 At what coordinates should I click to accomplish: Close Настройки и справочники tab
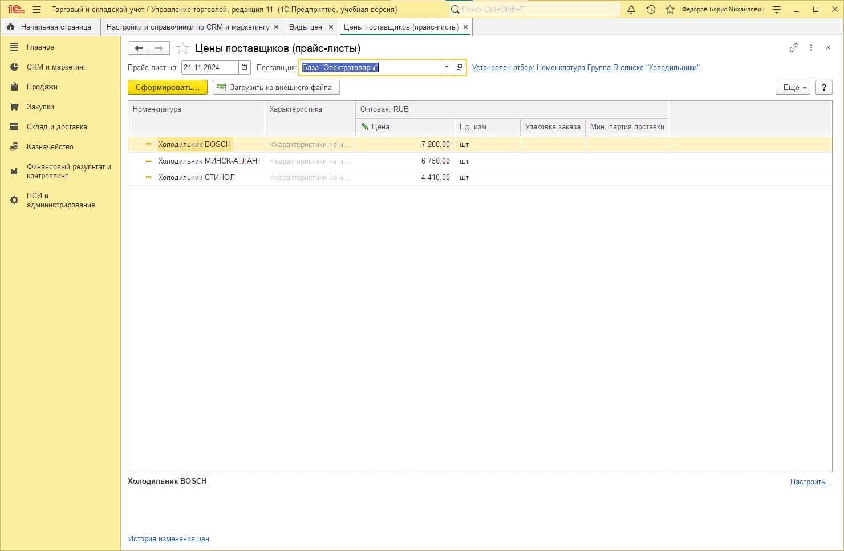click(277, 27)
